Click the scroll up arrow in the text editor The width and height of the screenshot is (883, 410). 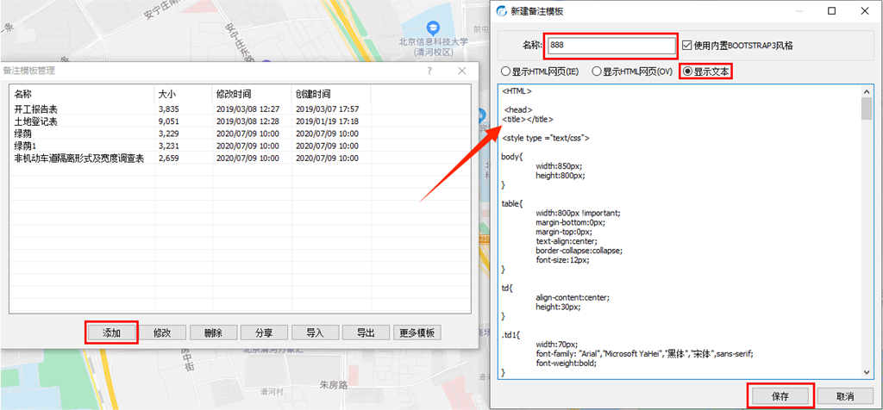pyautogui.click(x=867, y=90)
